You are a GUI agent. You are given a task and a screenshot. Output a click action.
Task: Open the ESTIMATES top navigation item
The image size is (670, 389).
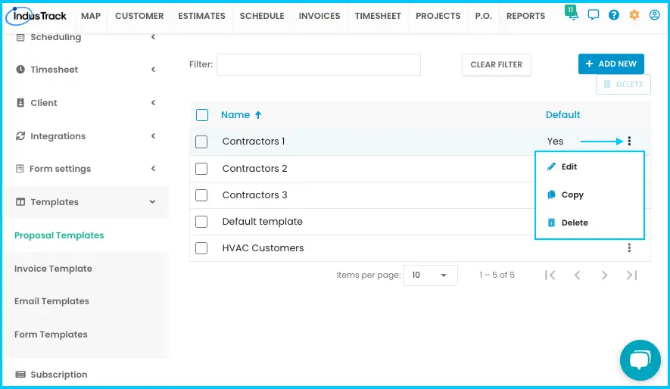[x=201, y=16]
